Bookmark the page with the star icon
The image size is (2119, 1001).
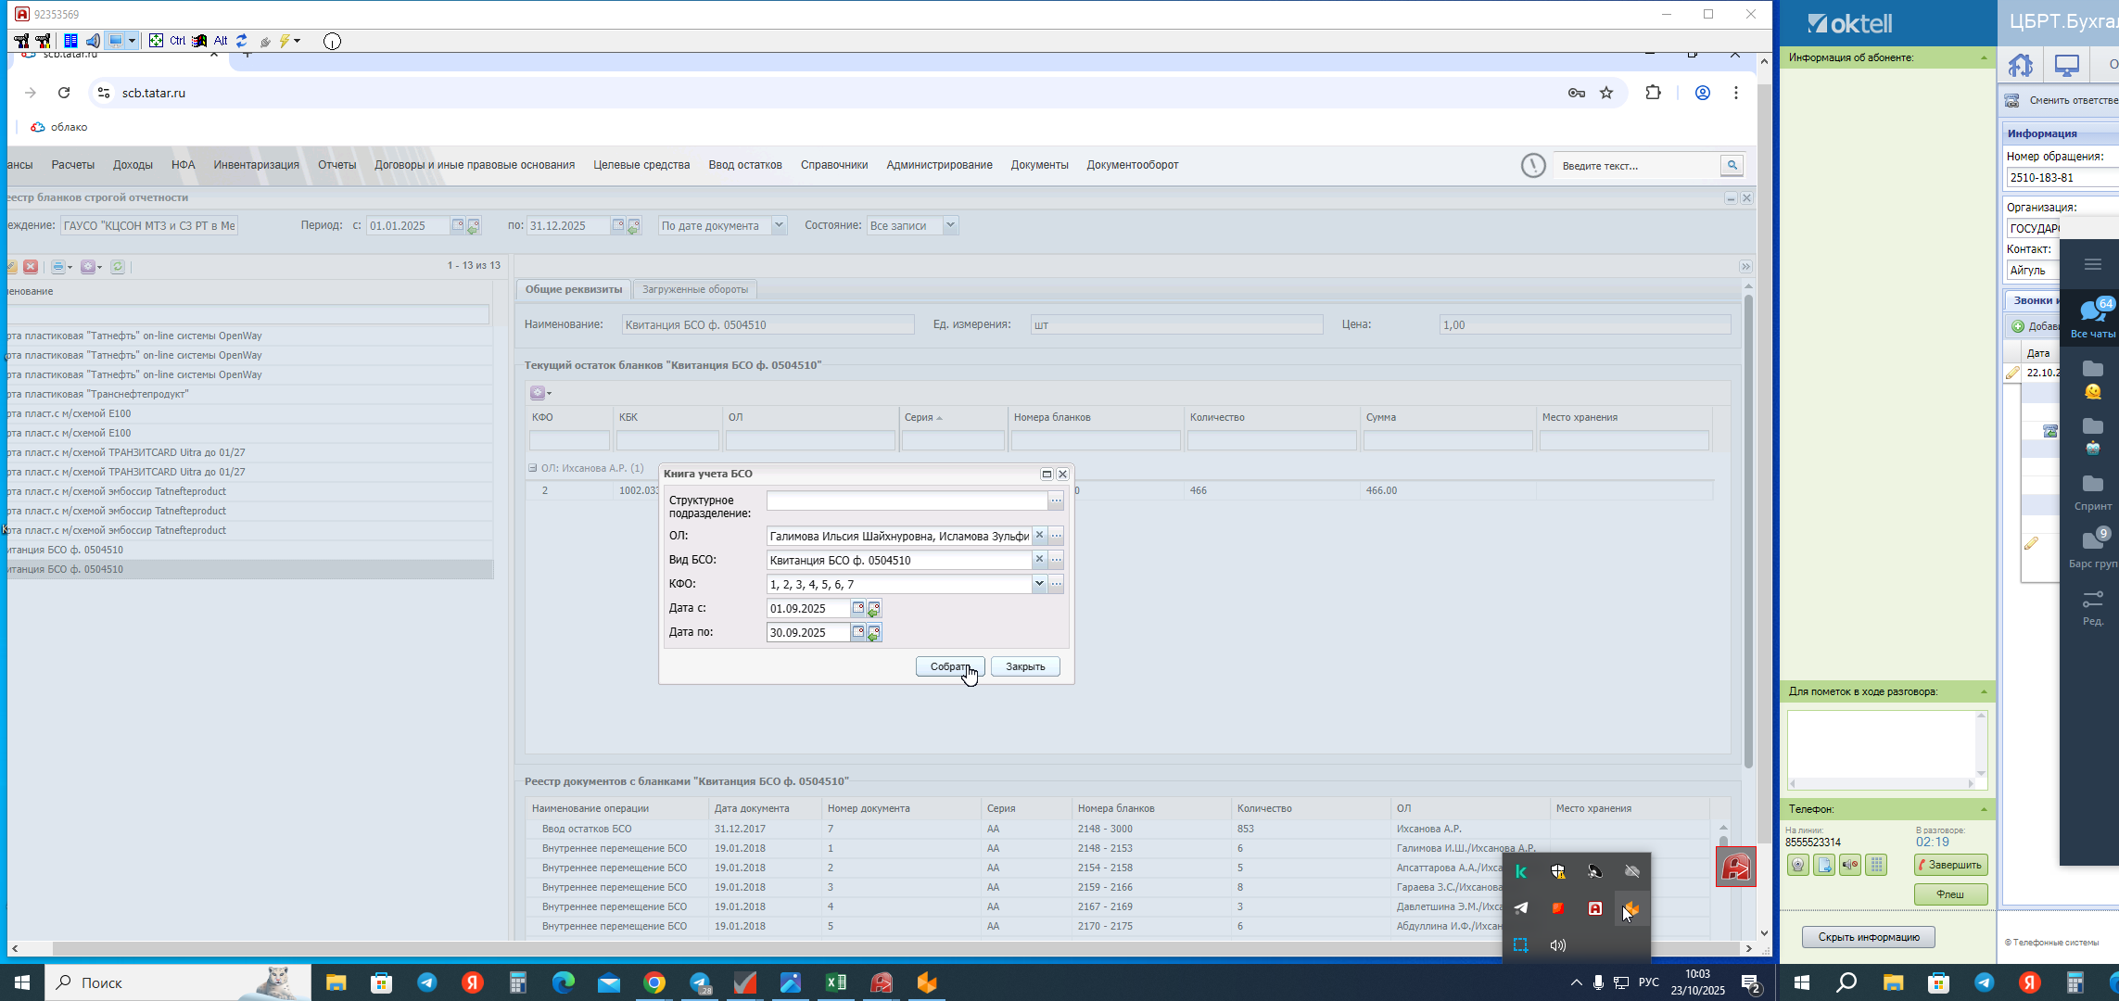tap(1606, 93)
